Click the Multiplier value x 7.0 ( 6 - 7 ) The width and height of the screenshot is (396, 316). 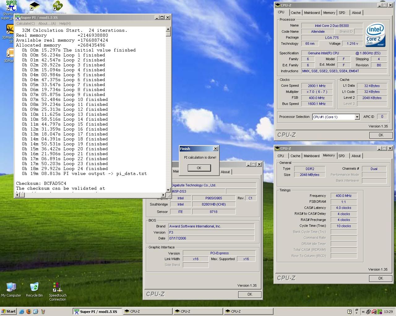pos(317,92)
